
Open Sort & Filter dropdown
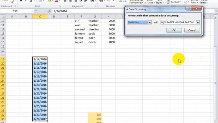194,2
